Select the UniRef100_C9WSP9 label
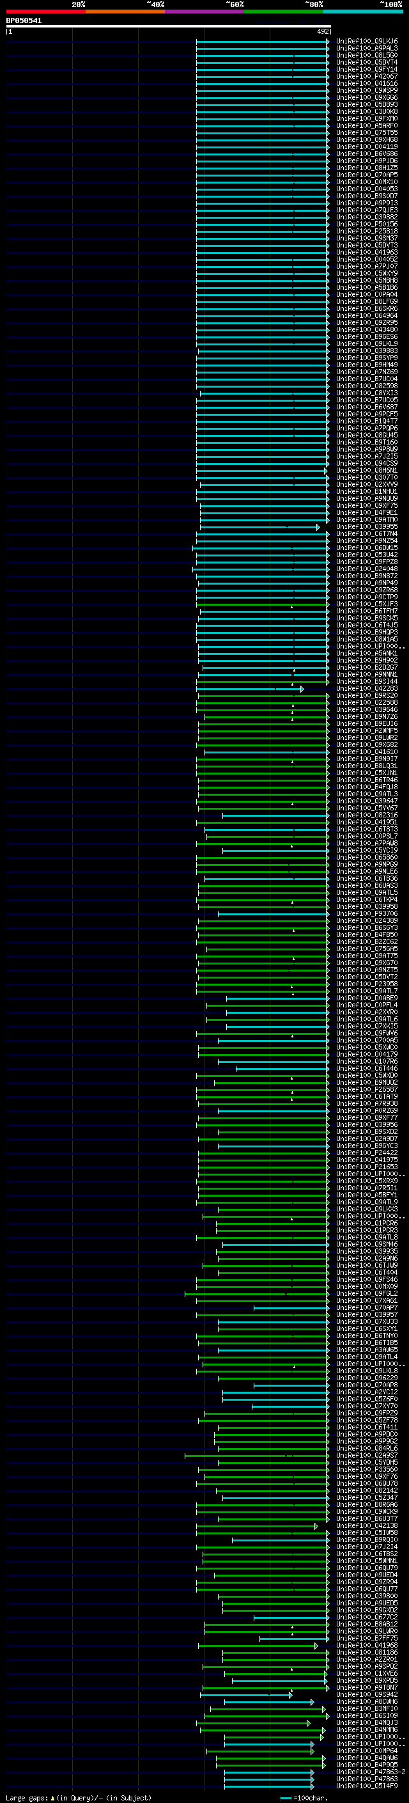This screenshot has height=1803, width=409. [x=367, y=90]
